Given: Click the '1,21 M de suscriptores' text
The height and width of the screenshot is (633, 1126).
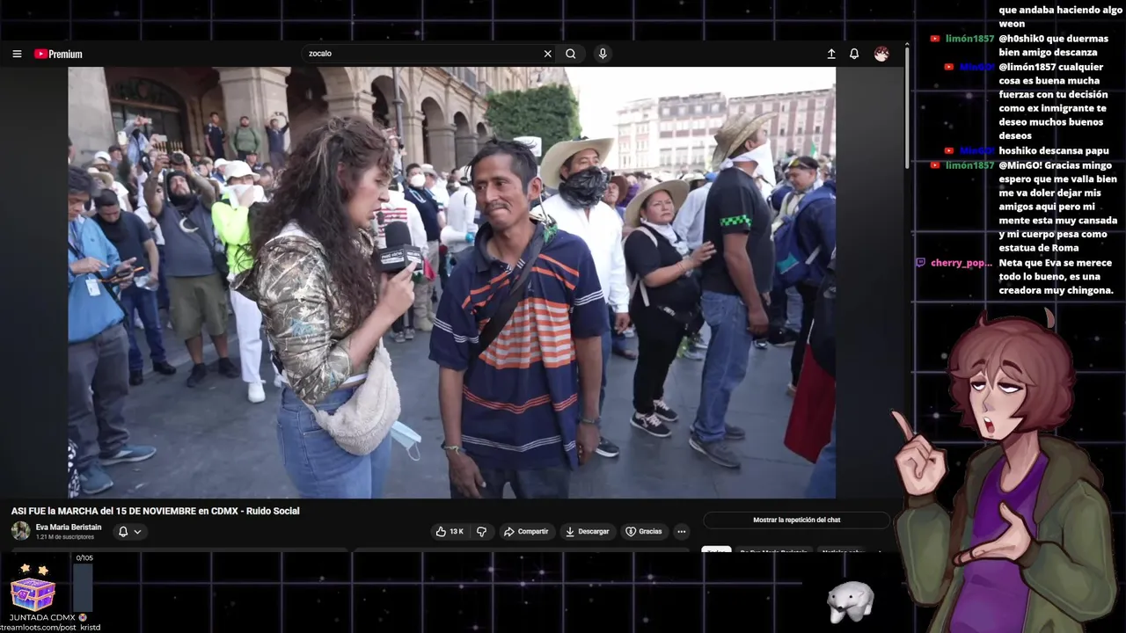Looking at the screenshot, I should pos(65,537).
